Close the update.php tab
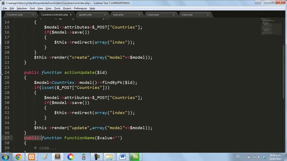 pos(105,15)
